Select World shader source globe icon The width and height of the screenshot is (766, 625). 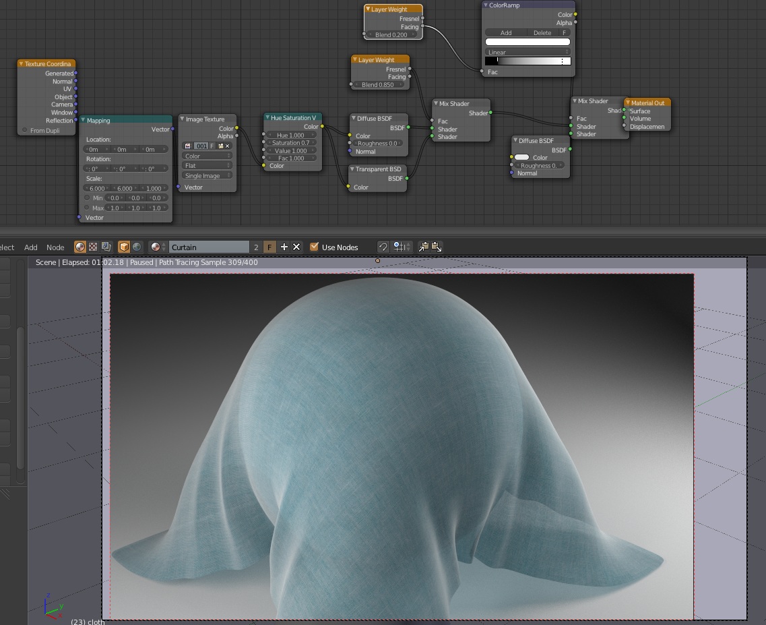(137, 247)
